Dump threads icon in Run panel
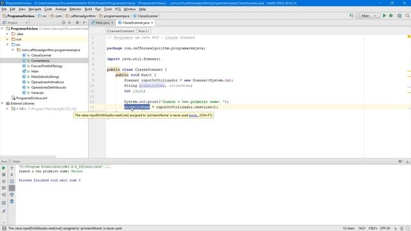Screen dimensions: 411x231 (4, 188)
